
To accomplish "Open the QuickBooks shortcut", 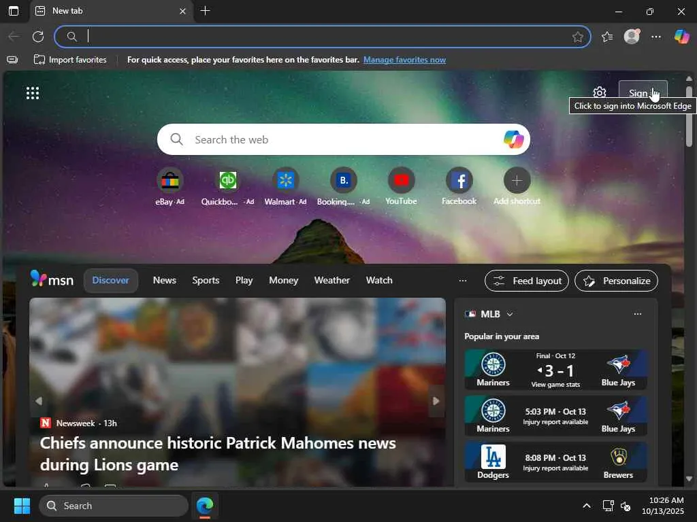I will (227, 187).
